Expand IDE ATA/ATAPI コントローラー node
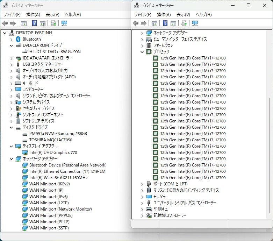Image resolution: width=273 pixels, height=241 pixels. coord(11,58)
